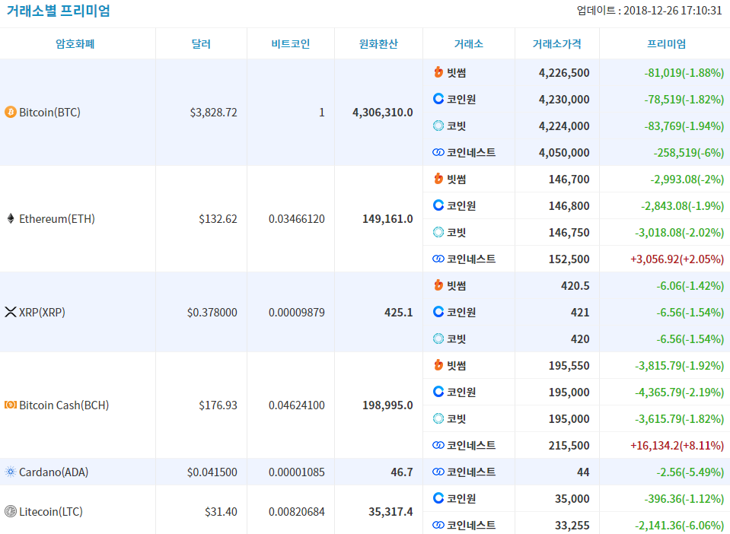This screenshot has width=730, height=534.
Task: Click the 거래소별 프리미엄 page title
Action: tap(58, 10)
